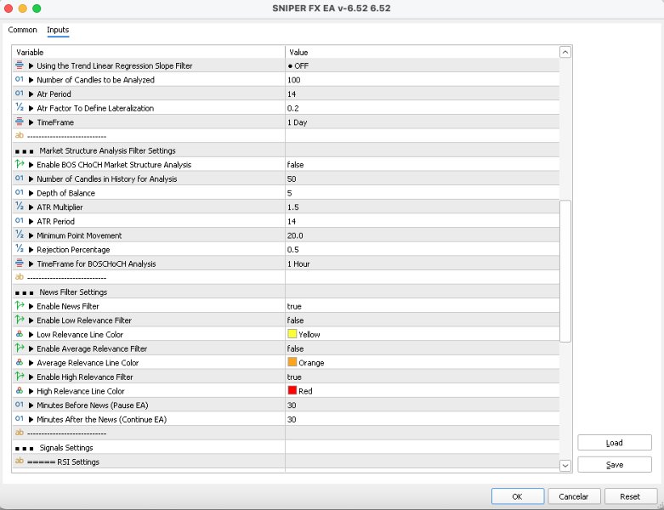Click the Reset button
Viewport: 664px width, 510px height.
[630, 496]
